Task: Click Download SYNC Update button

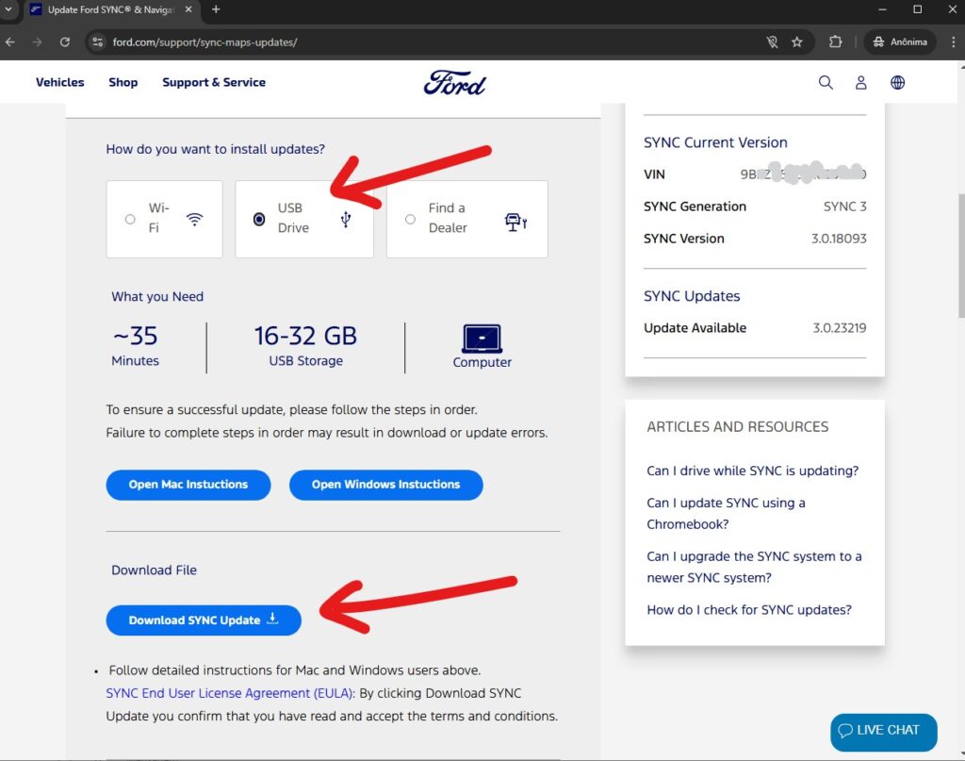Action: [203, 620]
